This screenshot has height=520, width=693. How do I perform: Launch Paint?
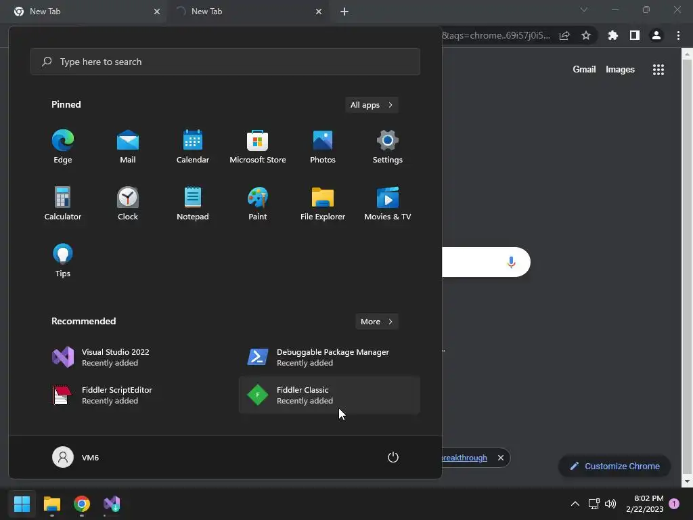pyautogui.click(x=258, y=204)
